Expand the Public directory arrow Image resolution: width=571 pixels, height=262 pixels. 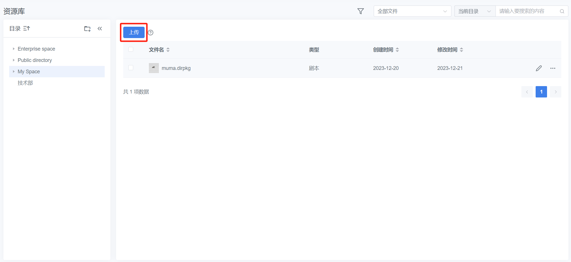coord(14,60)
